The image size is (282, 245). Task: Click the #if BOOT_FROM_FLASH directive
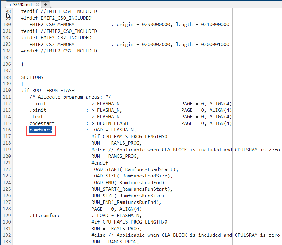point(48,90)
